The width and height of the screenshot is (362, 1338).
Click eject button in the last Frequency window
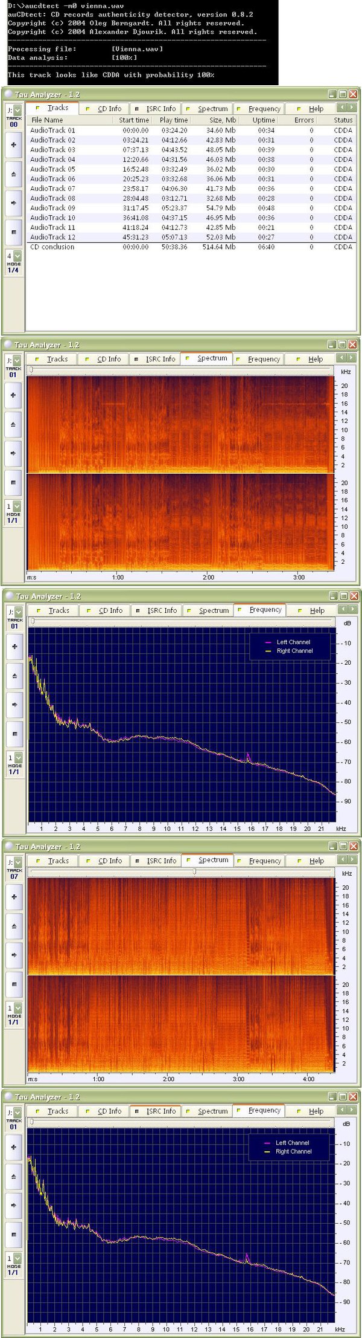point(14,1176)
